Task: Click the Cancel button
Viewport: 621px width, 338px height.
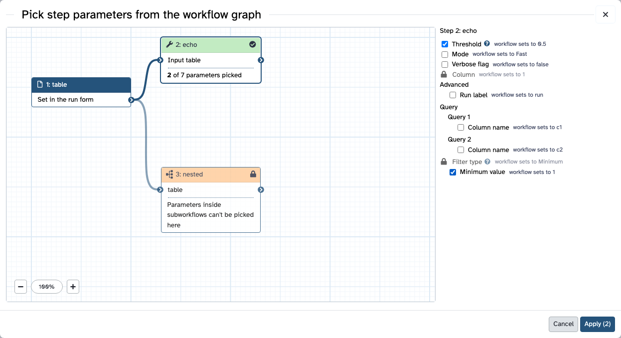Action: (x=563, y=324)
